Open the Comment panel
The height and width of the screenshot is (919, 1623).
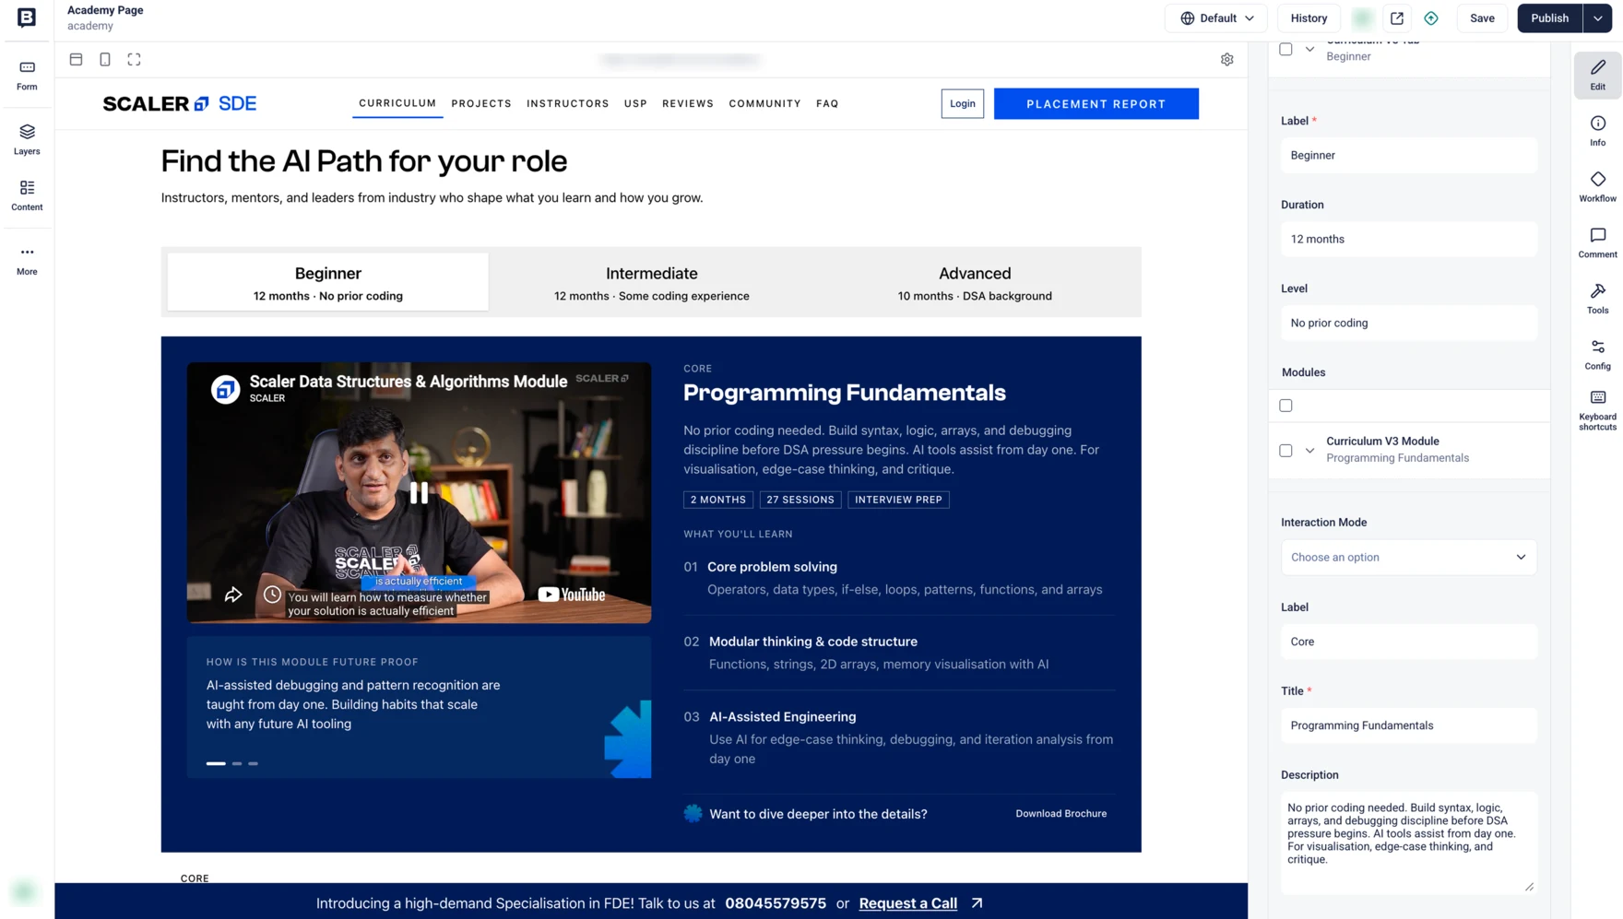click(1598, 243)
